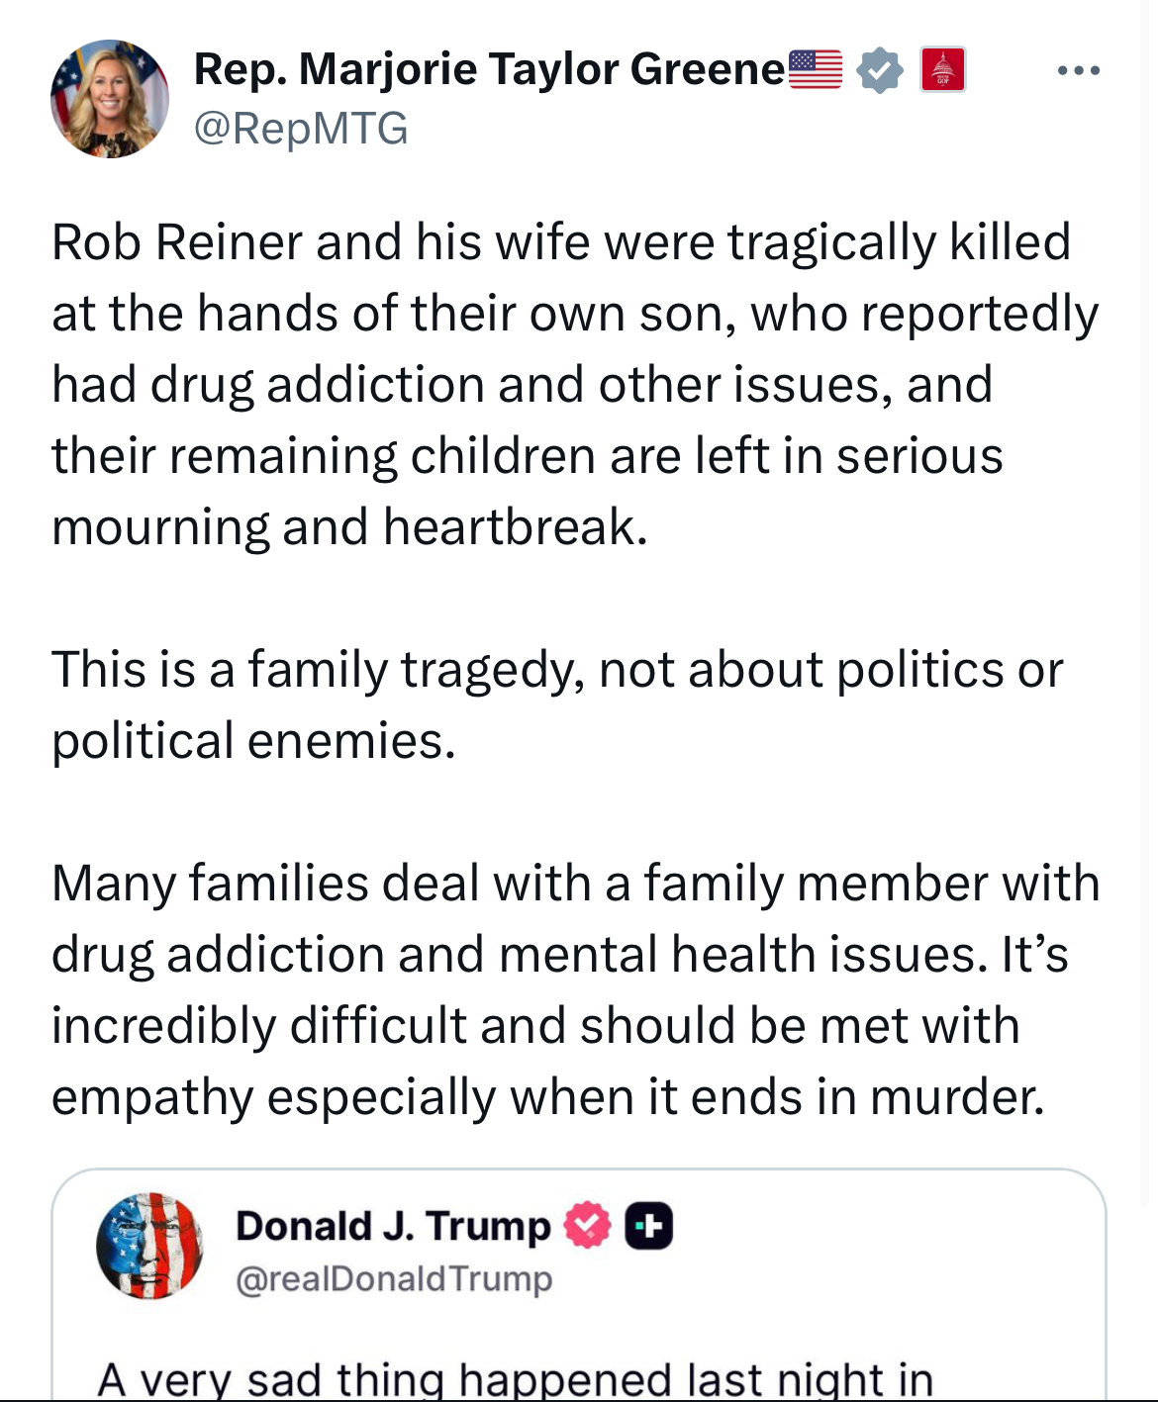1158x1402 pixels.
Task: Click the paragraph starting "Many families deal"
Action: (x=574, y=989)
